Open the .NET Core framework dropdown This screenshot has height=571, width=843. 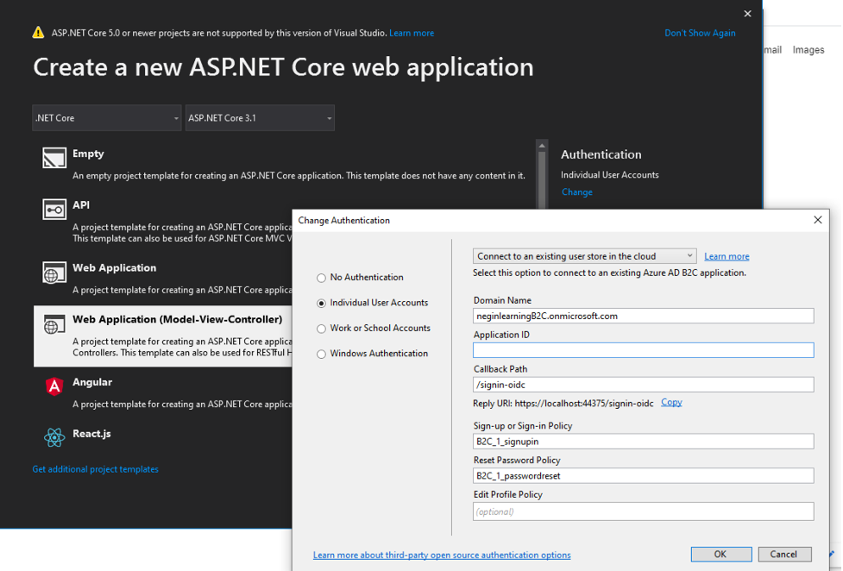pos(107,118)
